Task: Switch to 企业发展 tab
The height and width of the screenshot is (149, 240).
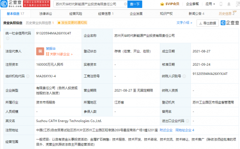Action: pos(136,14)
